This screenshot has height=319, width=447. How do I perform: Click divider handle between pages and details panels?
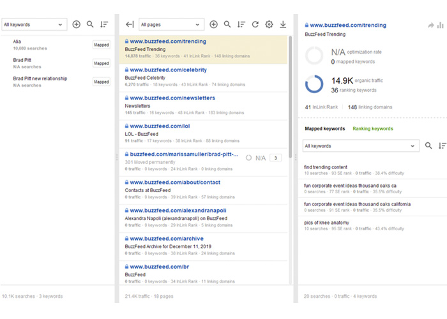(295, 158)
